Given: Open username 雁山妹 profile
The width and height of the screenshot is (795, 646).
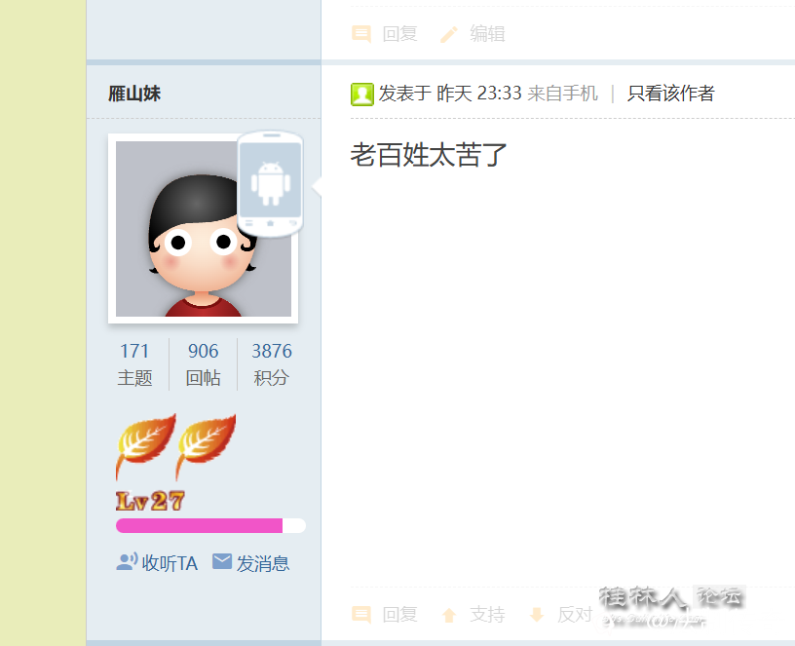Looking at the screenshot, I should (134, 94).
